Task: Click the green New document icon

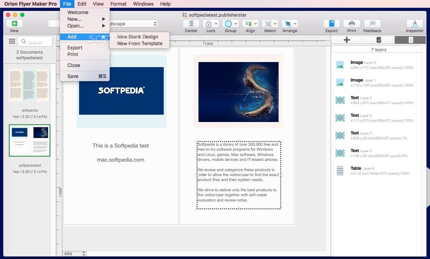Action: coord(14,24)
